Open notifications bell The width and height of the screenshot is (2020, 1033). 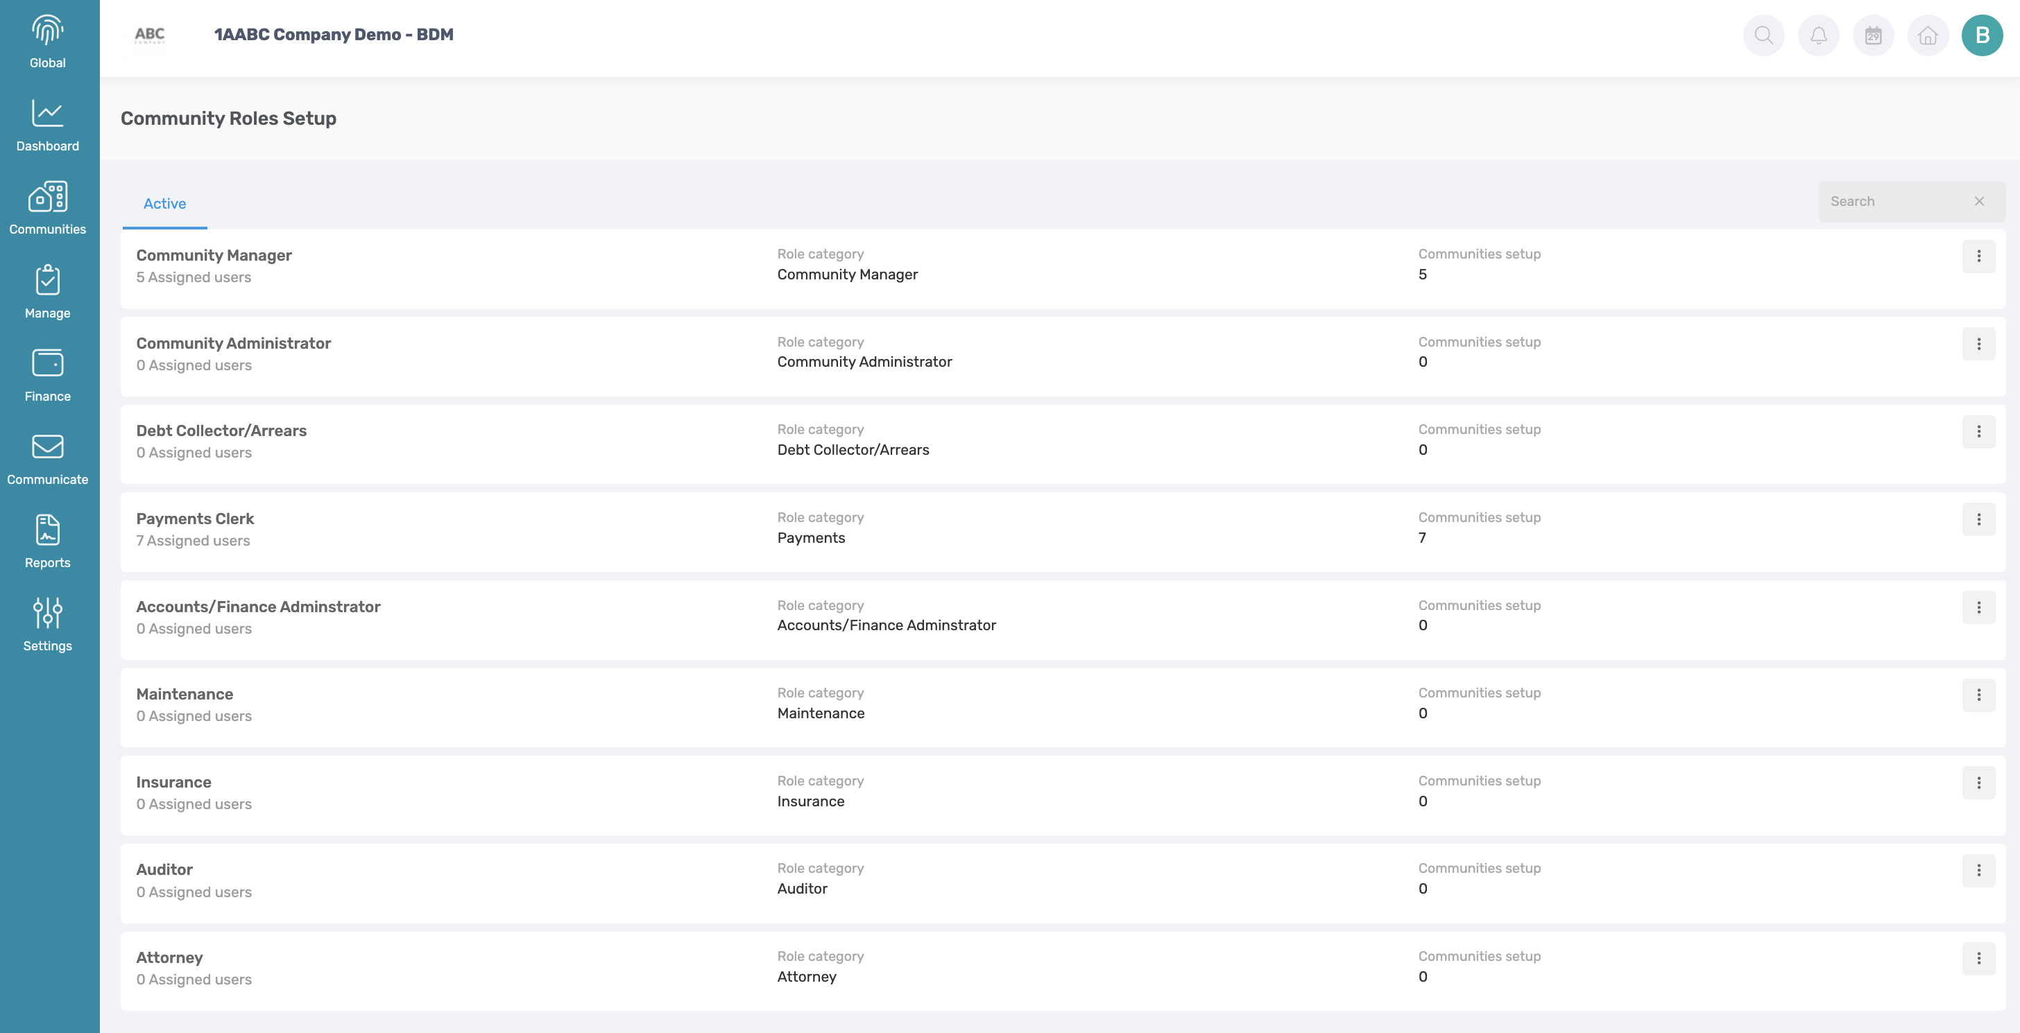tap(1818, 35)
